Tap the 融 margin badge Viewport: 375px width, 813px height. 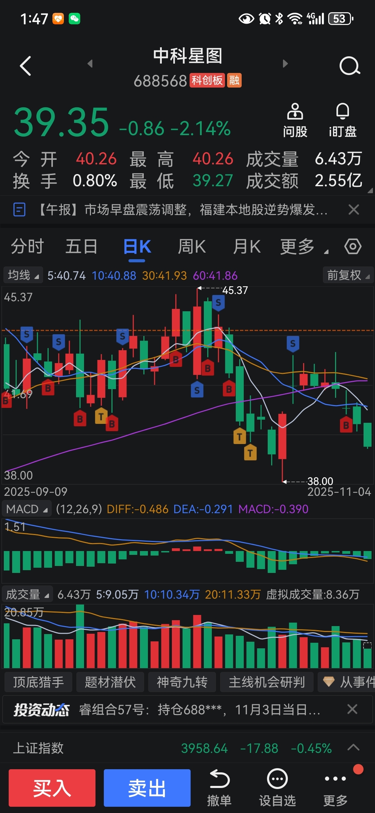coord(234,80)
